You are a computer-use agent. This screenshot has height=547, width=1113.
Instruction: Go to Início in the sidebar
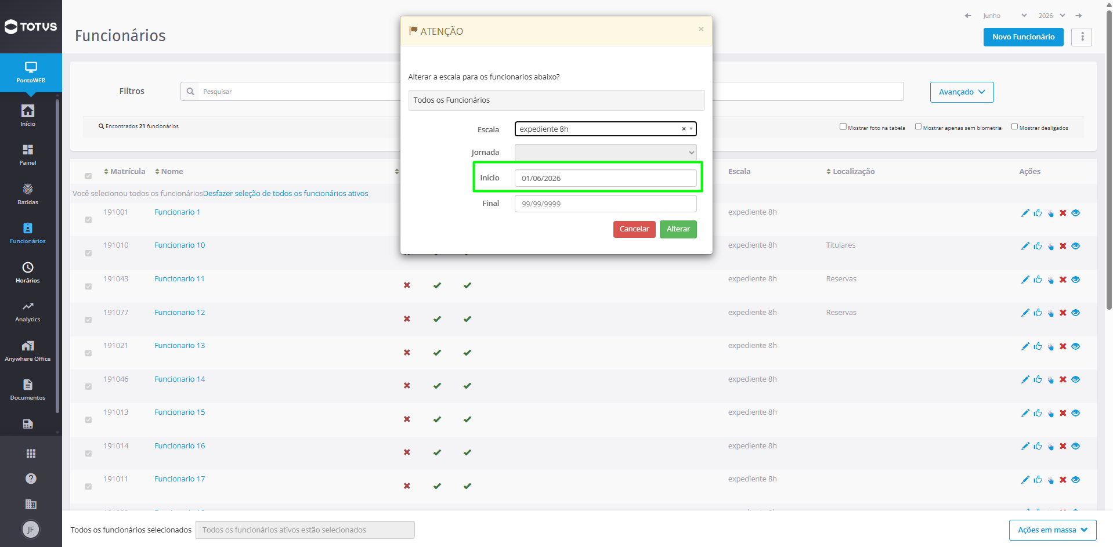click(x=28, y=115)
